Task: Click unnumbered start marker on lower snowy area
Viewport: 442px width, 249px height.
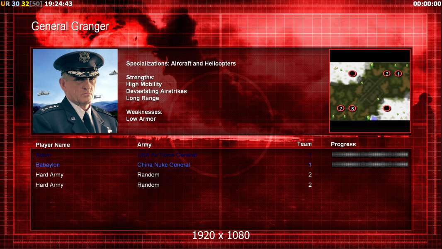Action: point(387,108)
